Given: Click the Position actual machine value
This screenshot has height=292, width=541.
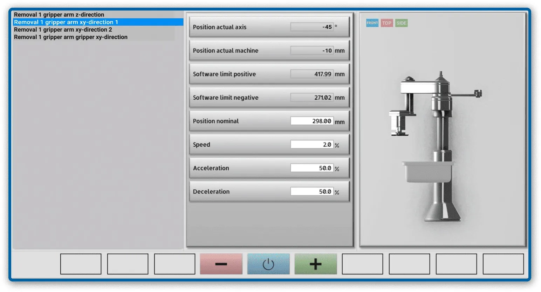Looking at the screenshot, I should tap(312, 51).
